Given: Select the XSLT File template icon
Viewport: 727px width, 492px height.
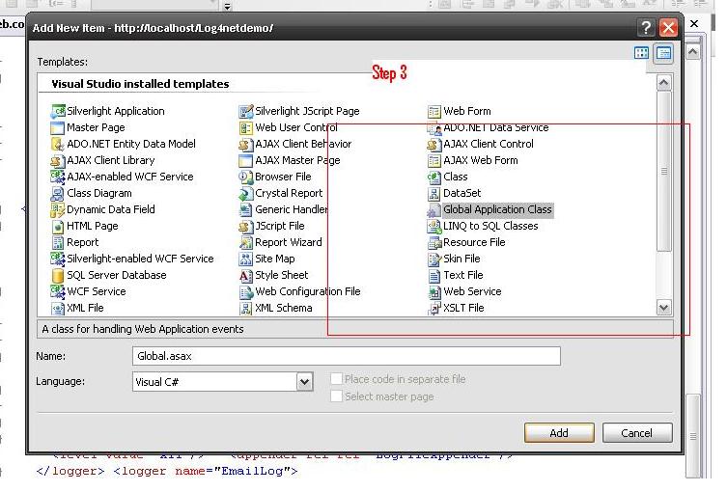Looking at the screenshot, I should click(x=433, y=308).
